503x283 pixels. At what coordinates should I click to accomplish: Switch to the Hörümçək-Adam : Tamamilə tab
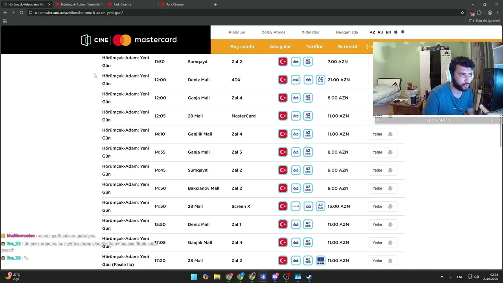coord(80,4)
